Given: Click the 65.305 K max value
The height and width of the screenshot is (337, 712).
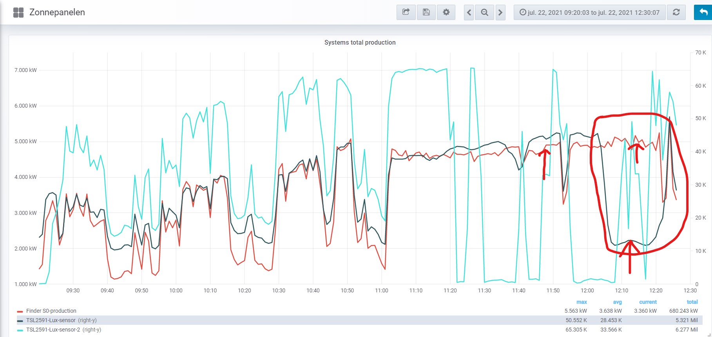Looking at the screenshot, I should [x=576, y=330].
